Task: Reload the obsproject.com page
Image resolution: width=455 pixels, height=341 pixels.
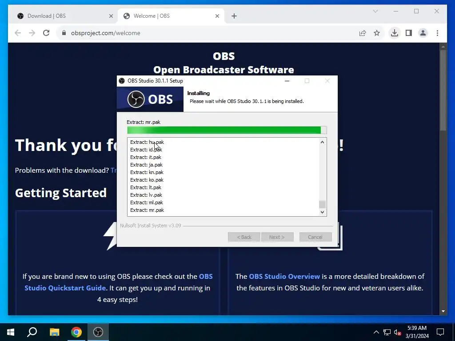Action: (x=46, y=33)
